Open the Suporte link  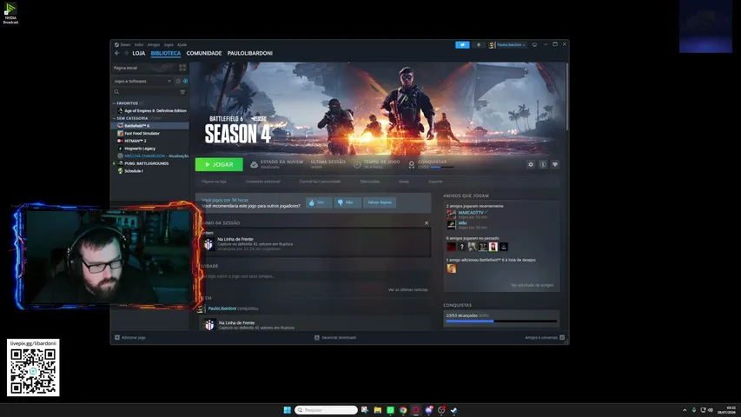[x=436, y=182]
